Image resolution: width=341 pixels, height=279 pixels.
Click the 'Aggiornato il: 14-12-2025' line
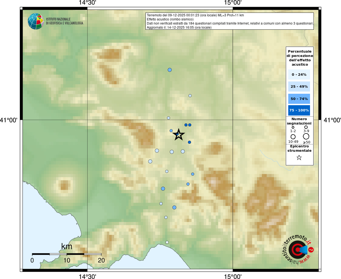179,28
